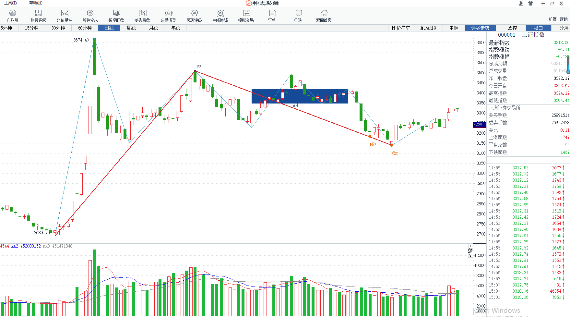This screenshot has width=570, height=317.
Task: Toggle 双控 dual control mode
Action: tap(512, 28)
